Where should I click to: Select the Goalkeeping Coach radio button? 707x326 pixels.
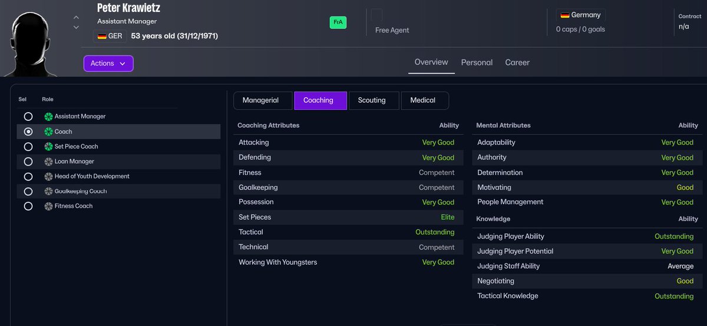(x=28, y=192)
